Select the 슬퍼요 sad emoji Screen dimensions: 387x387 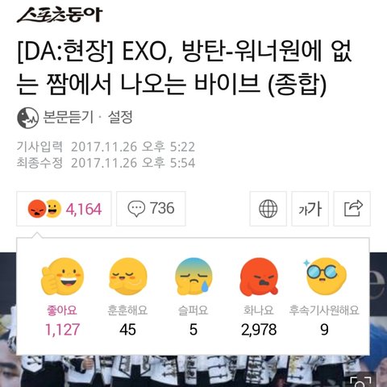coord(193,277)
